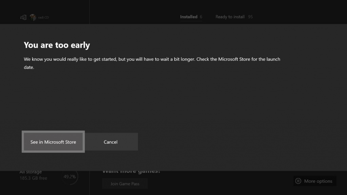Click the 49.2% storage usage ring
Screen dimensions: 347x195
(x=70, y=177)
